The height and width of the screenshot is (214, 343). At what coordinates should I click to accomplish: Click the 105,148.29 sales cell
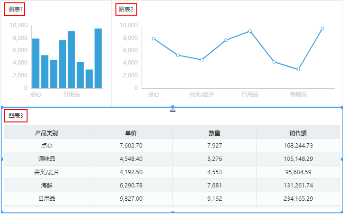point(298,158)
